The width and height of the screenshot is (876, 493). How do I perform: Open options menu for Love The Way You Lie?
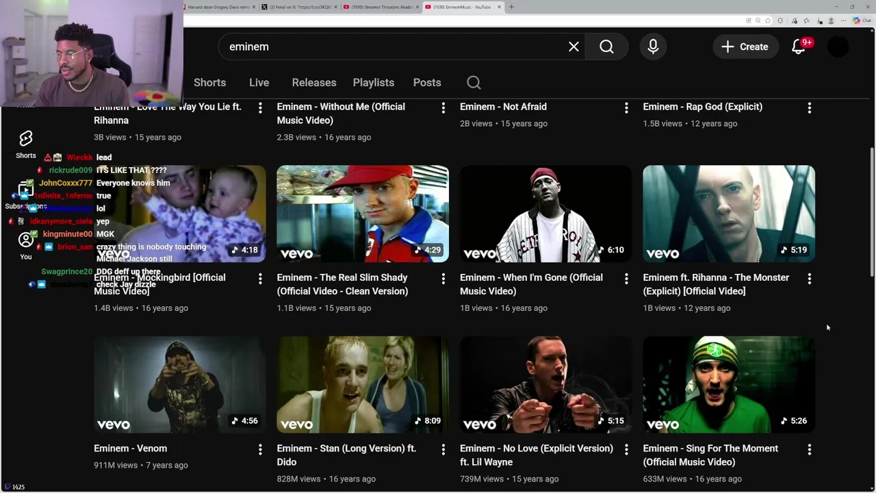pos(260,108)
